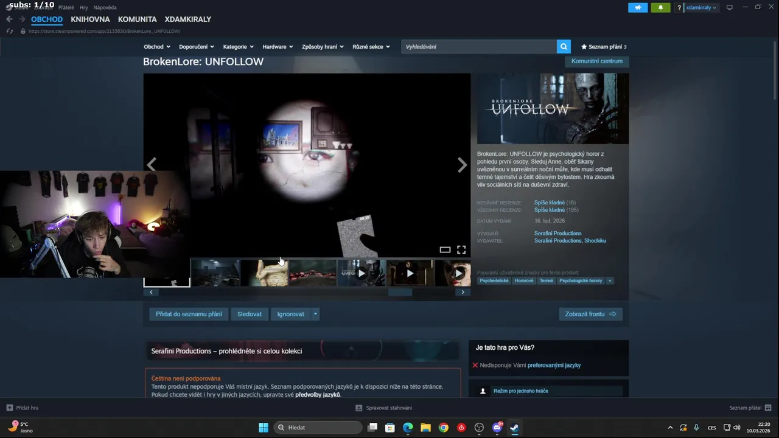
Task: Open the xdamkiraly account dropdown
Action: [700, 7]
